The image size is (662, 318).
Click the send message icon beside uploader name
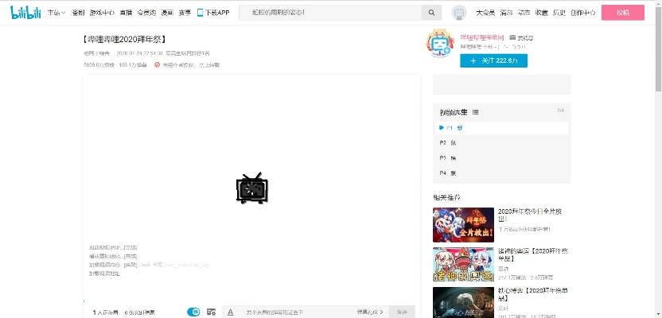coord(513,37)
